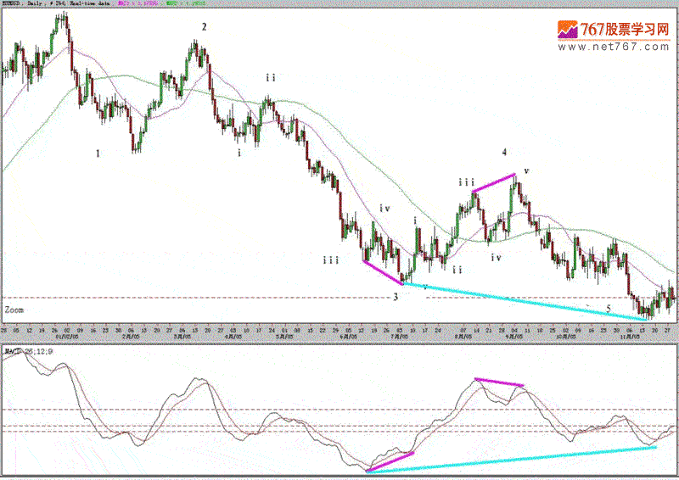Click the subwave ii label below wave 2
This screenshot has height=480, width=679.
tap(270, 78)
